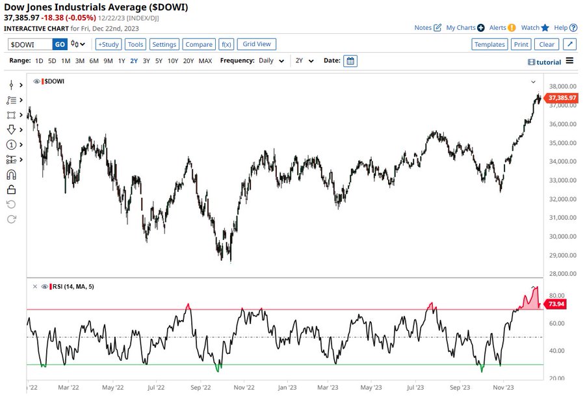Image resolution: width=585 pixels, height=398 pixels.
Task: Open the 2Y period dropdown
Action: [304, 60]
